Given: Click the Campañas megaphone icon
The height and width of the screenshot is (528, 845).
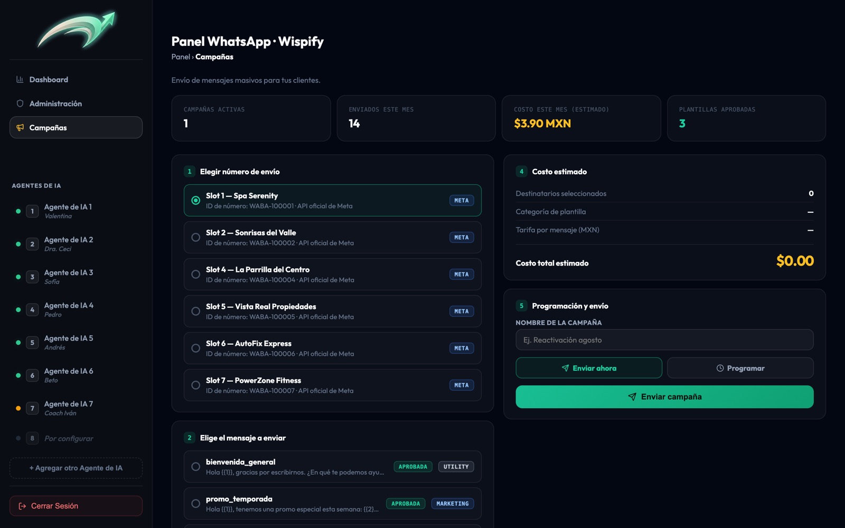Looking at the screenshot, I should point(20,128).
